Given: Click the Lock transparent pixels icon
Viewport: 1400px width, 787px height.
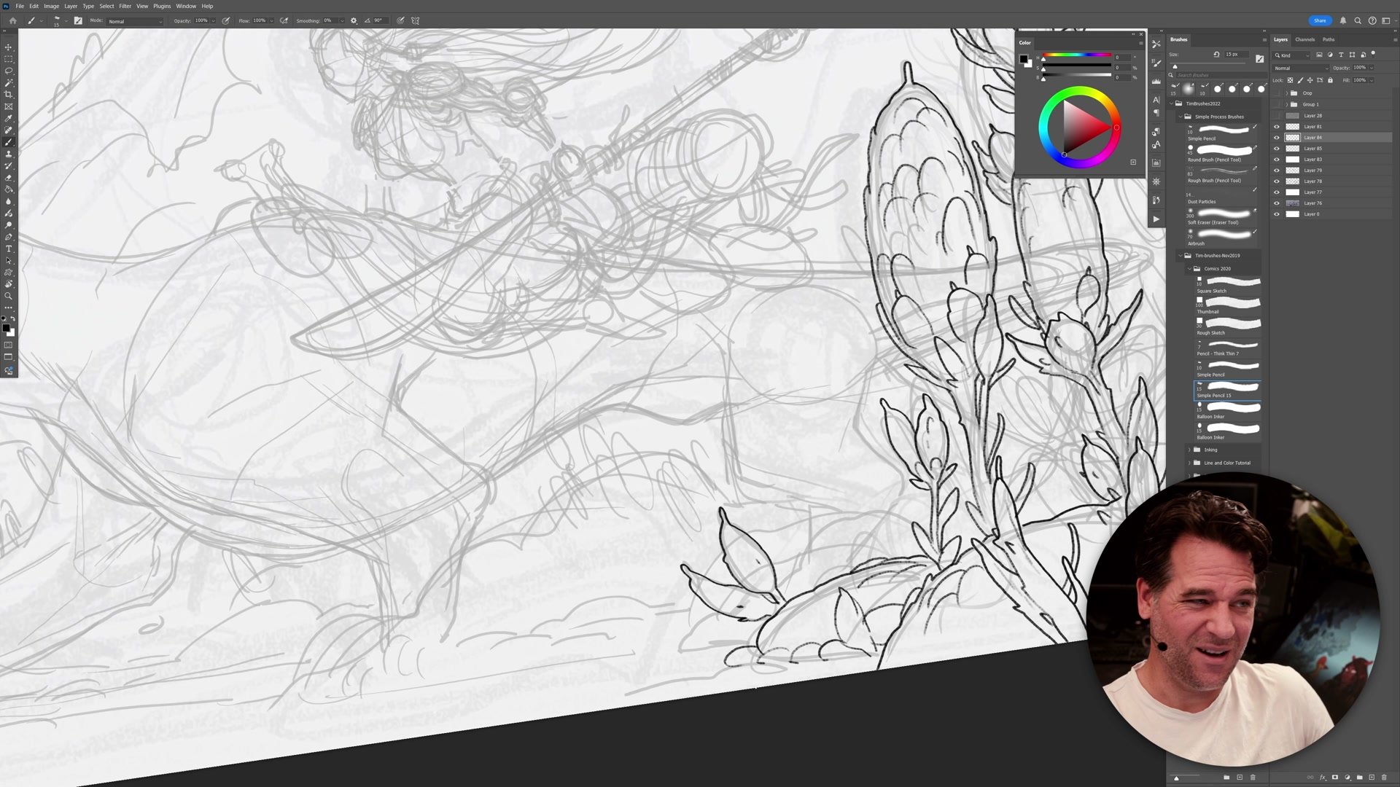Looking at the screenshot, I should [1290, 80].
